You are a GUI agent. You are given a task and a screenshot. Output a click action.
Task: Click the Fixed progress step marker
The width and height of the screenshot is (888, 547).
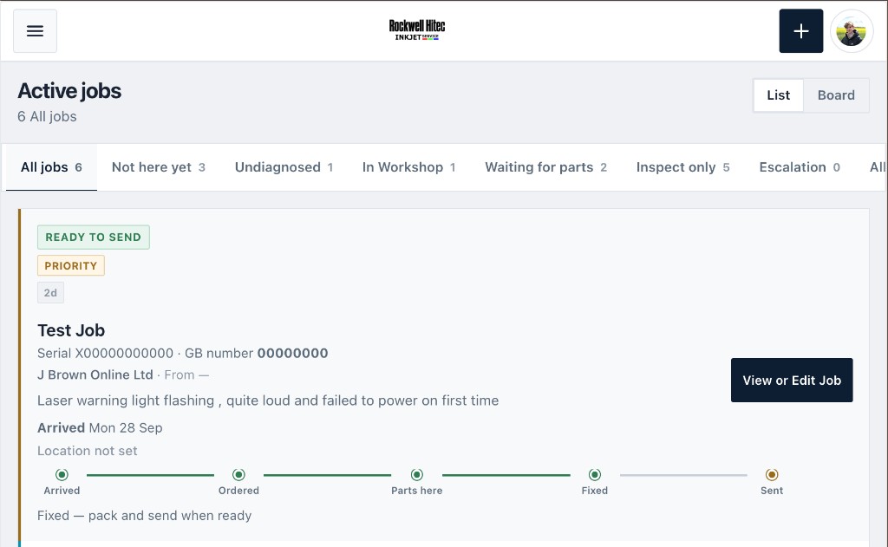[595, 474]
